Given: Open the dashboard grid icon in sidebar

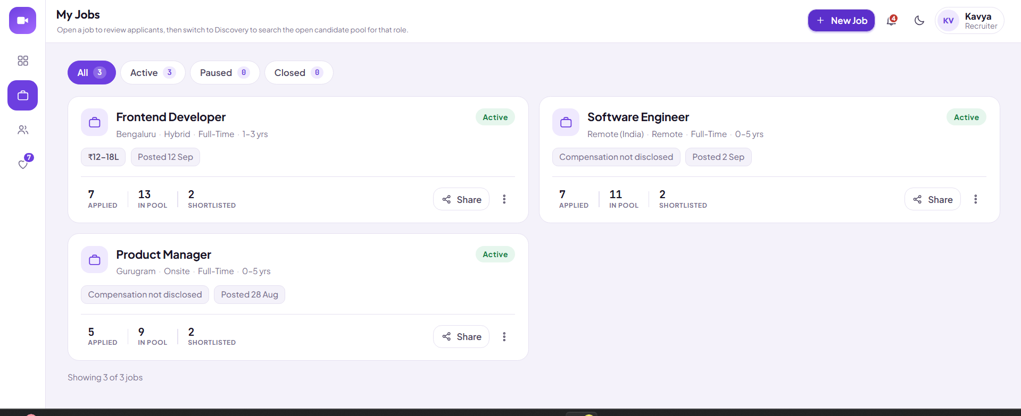Looking at the screenshot, I should [23, 61].
